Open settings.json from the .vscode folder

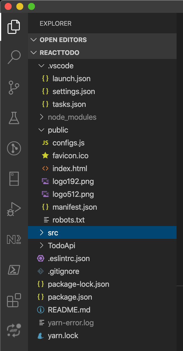coord(73,91)
